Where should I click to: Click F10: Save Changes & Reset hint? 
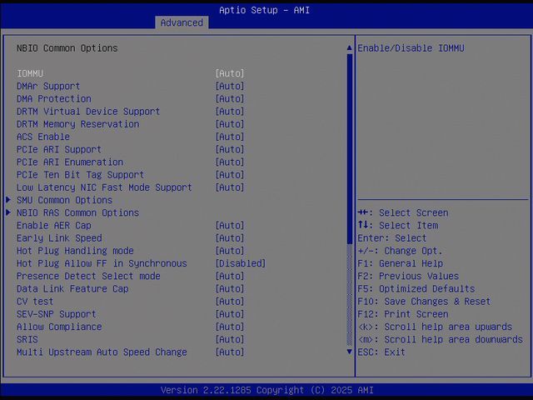(424, 302)
